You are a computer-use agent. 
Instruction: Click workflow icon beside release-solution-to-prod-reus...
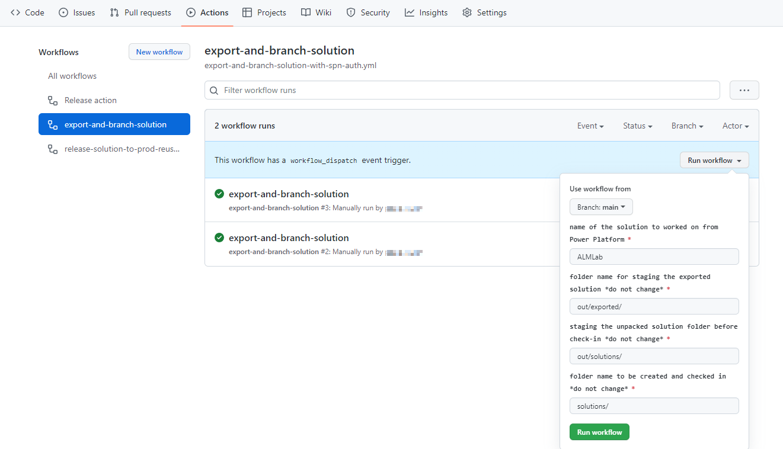coord(53,149)
